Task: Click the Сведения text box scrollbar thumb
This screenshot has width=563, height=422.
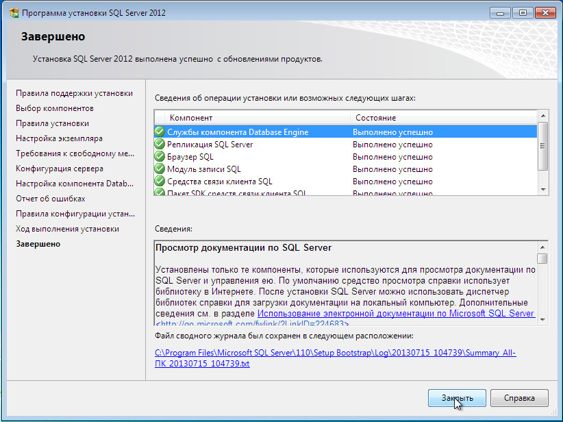Action: point(542,258)
